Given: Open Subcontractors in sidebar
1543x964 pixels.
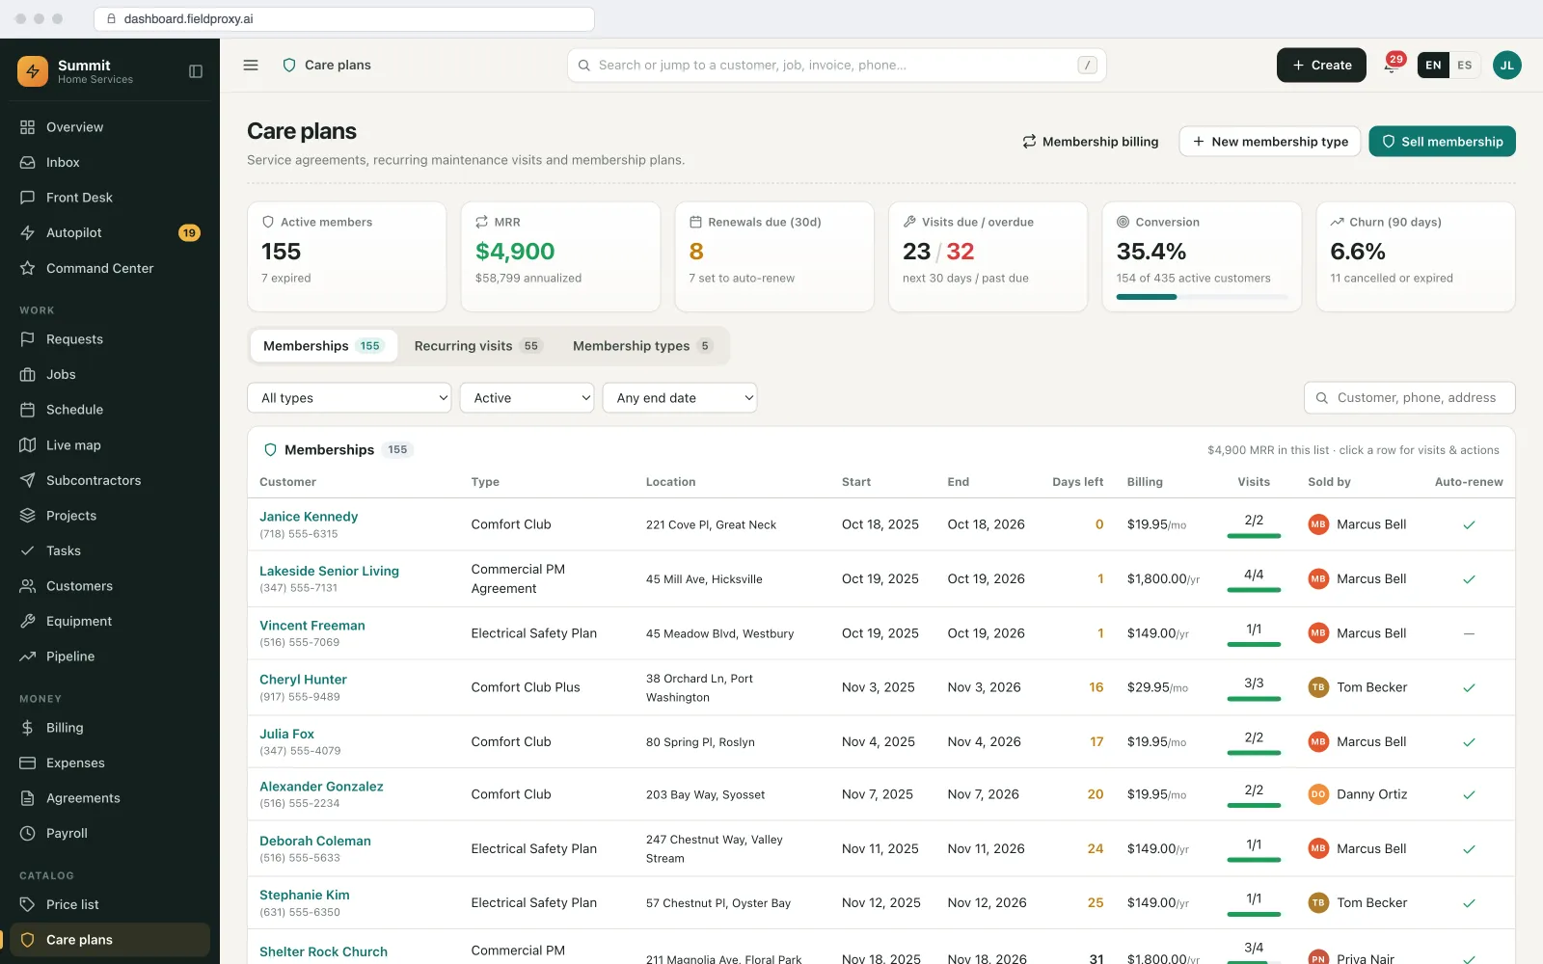Looking at the screenshot, I should click(110, 480).
